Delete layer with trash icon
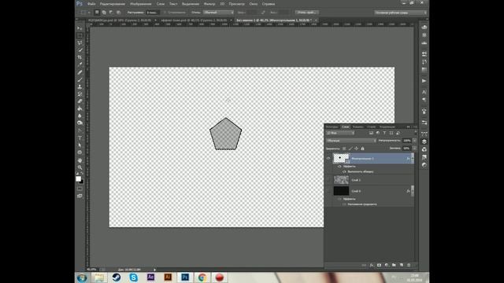Image resolution: width=504 pixels, height=283 pixels. pos(409,265)
